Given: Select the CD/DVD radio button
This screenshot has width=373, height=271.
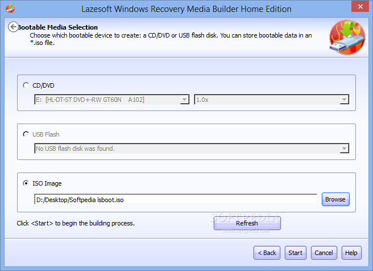Looking at the screenshot, I should pos(26,85).
